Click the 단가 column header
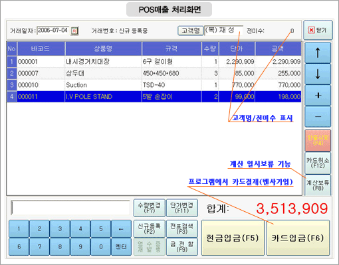This screenshot has width=339, height=265. 237,48
